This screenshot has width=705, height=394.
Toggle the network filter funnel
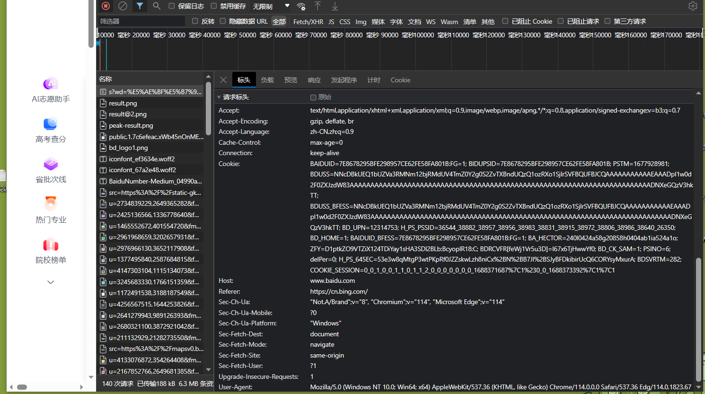(140, 6)
